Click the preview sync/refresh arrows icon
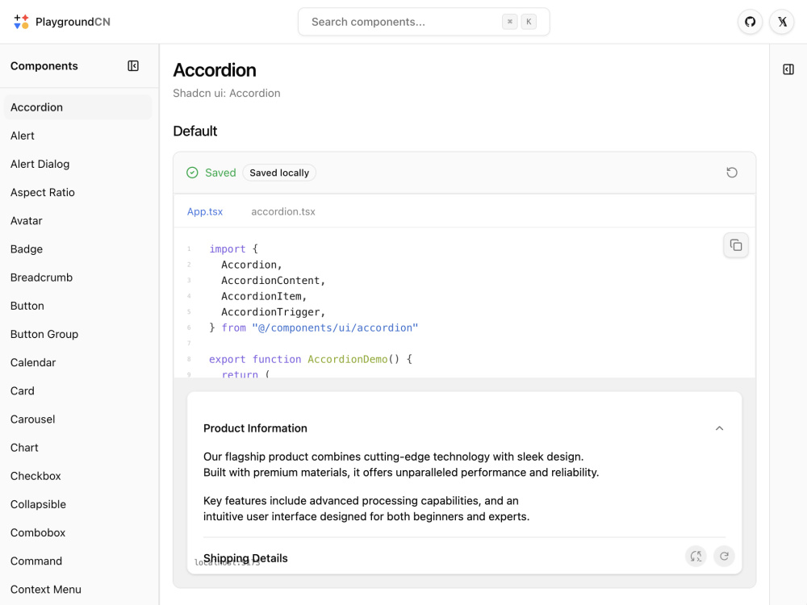 pos(696,556)
